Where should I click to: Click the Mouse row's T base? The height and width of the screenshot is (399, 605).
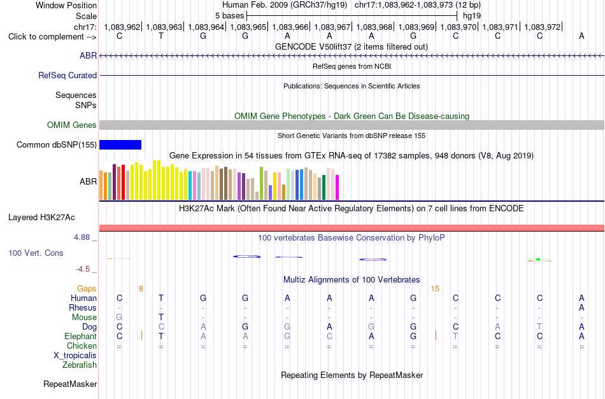tap(161, 318)
